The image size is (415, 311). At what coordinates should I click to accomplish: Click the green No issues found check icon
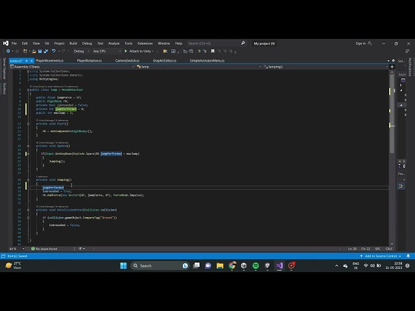tap(33, 249)
